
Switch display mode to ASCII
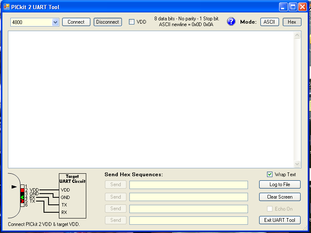270,22
